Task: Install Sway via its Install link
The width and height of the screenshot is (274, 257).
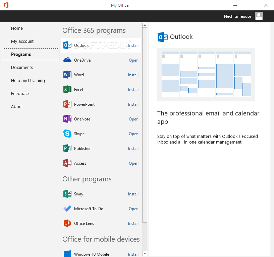Action: tap(133, 194)
